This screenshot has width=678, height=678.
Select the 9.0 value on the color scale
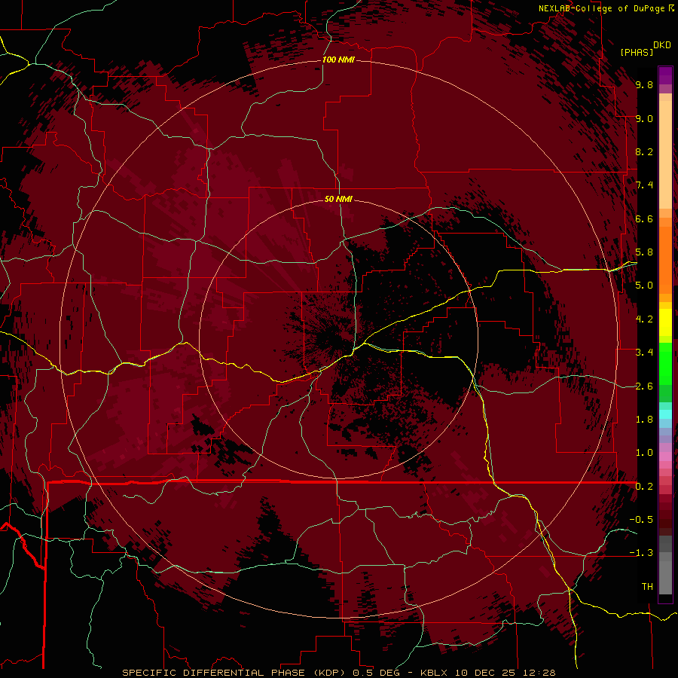(644, 118)
